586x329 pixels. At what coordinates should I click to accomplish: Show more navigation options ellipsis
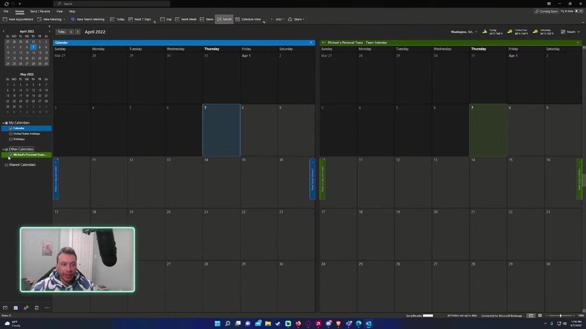[x=47, y=308]
